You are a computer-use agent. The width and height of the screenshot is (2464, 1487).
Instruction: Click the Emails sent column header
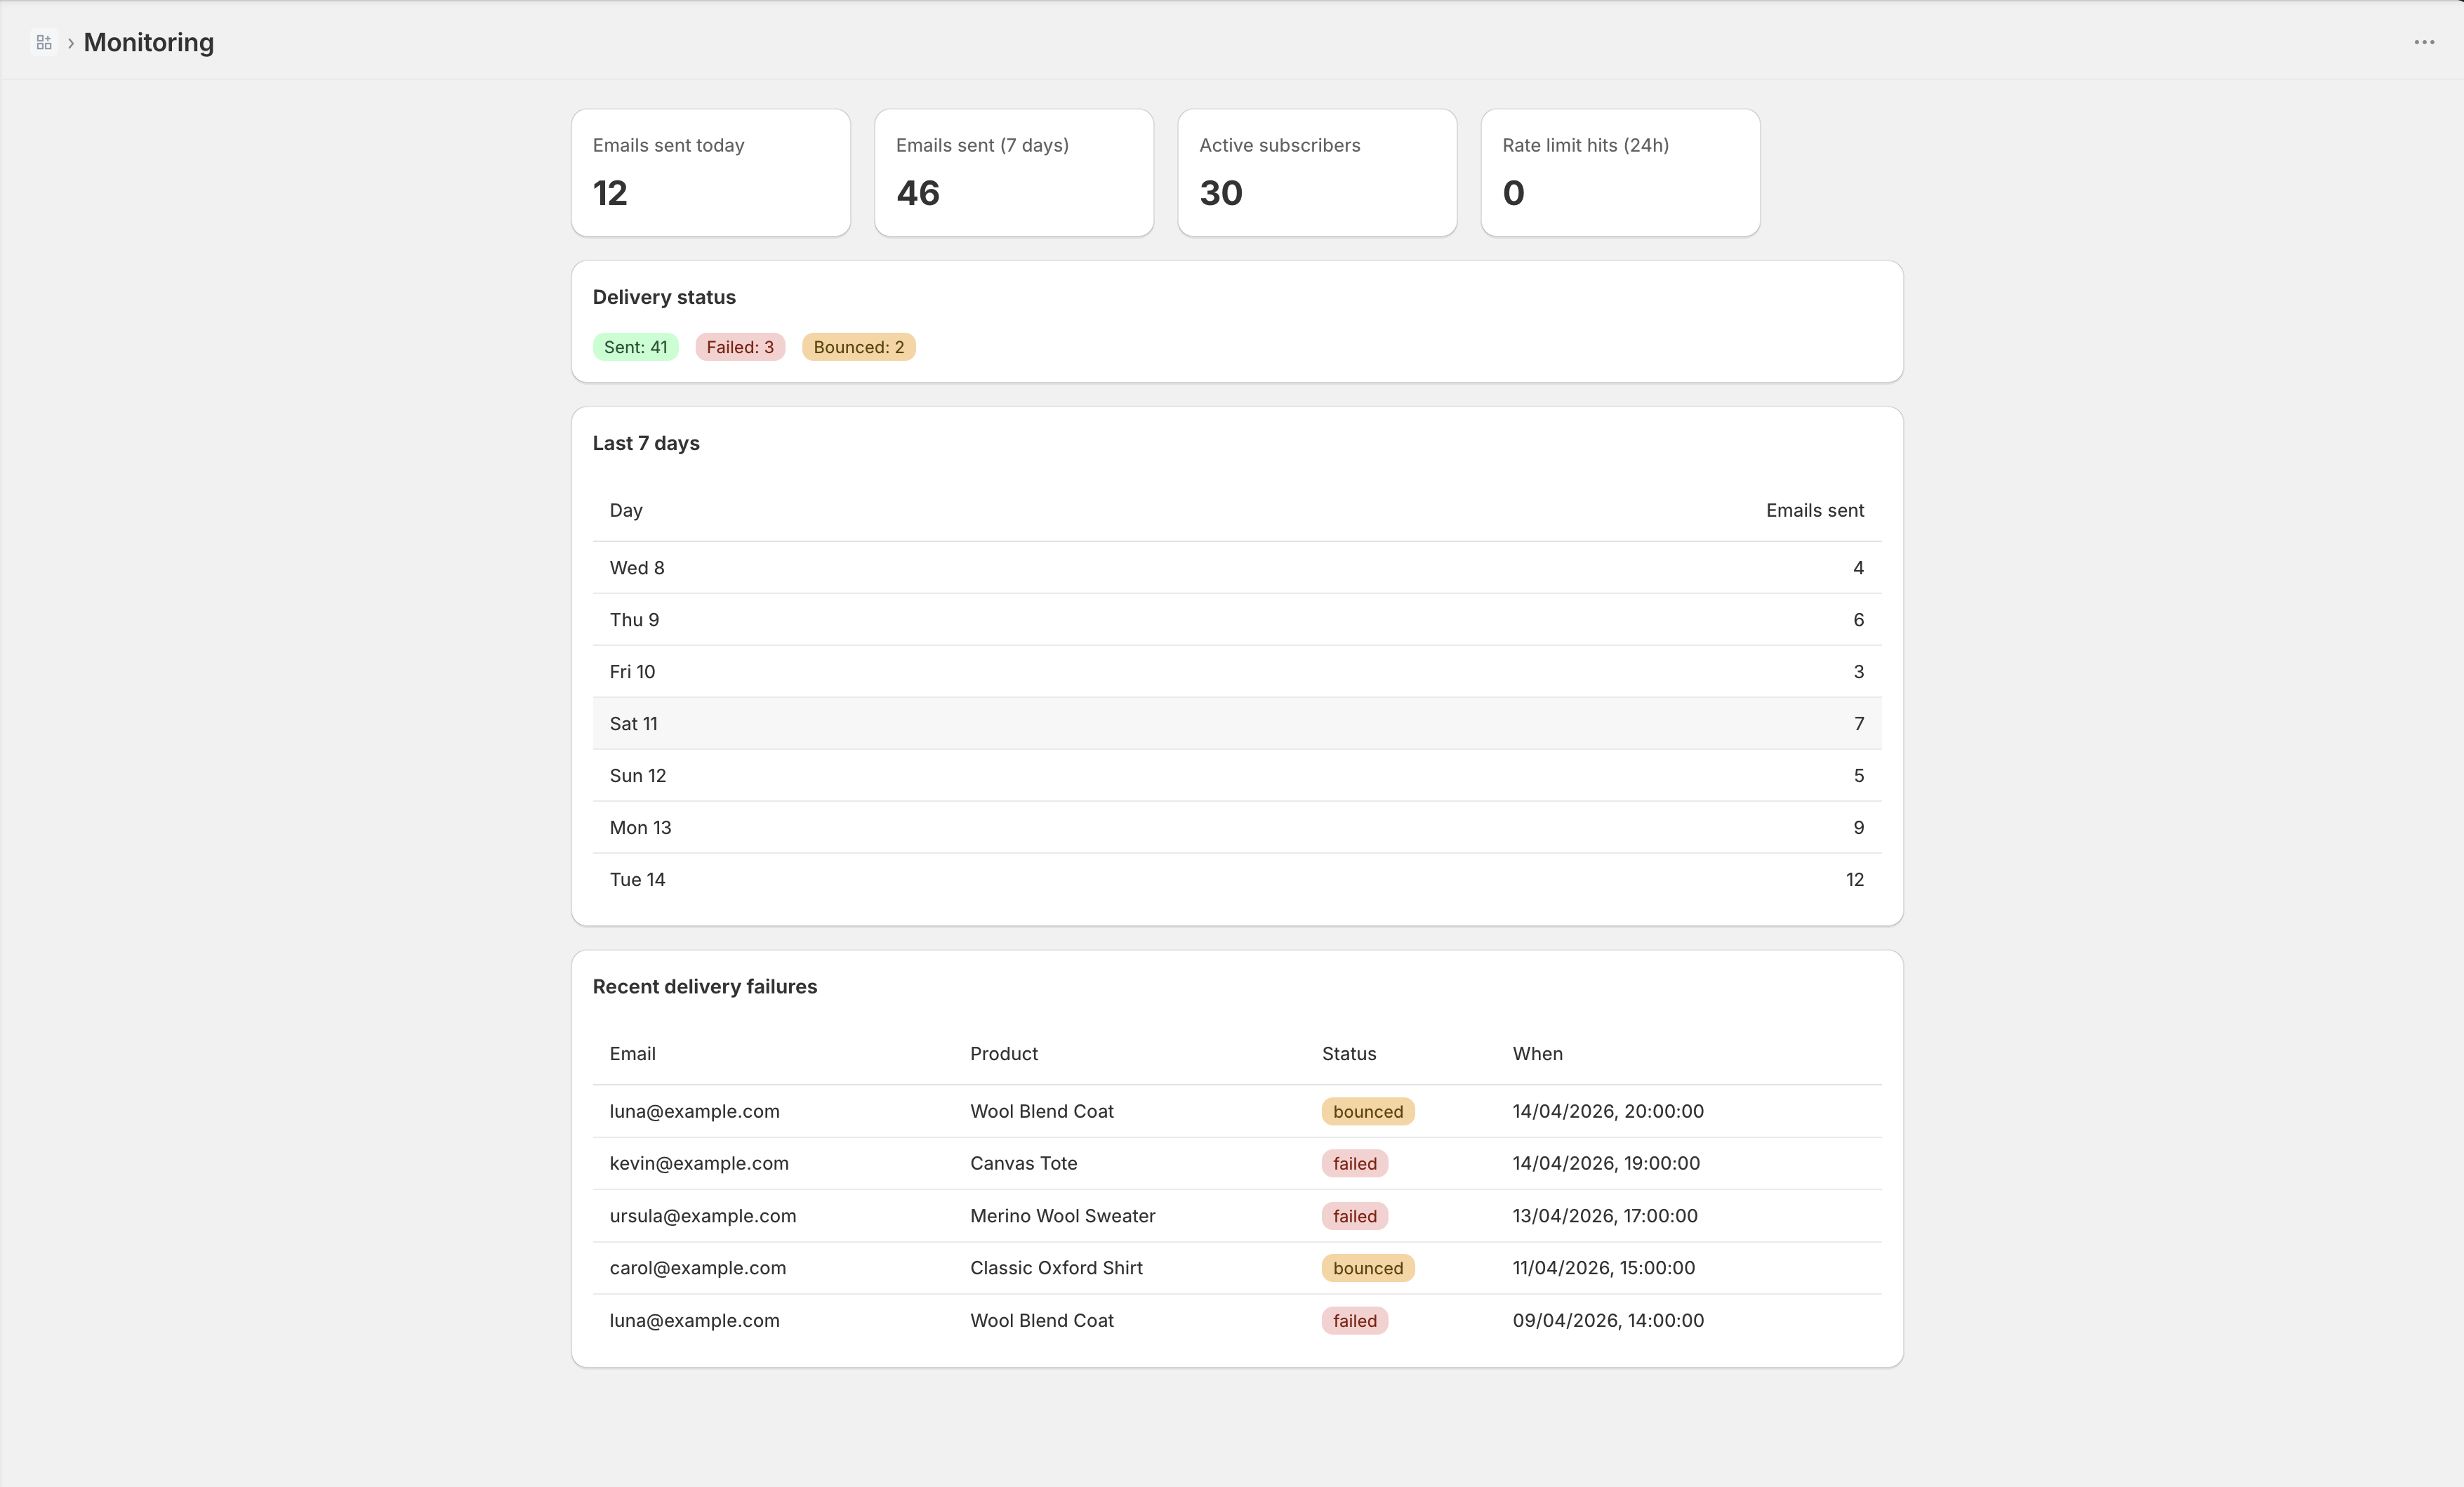click(1815, 510)
